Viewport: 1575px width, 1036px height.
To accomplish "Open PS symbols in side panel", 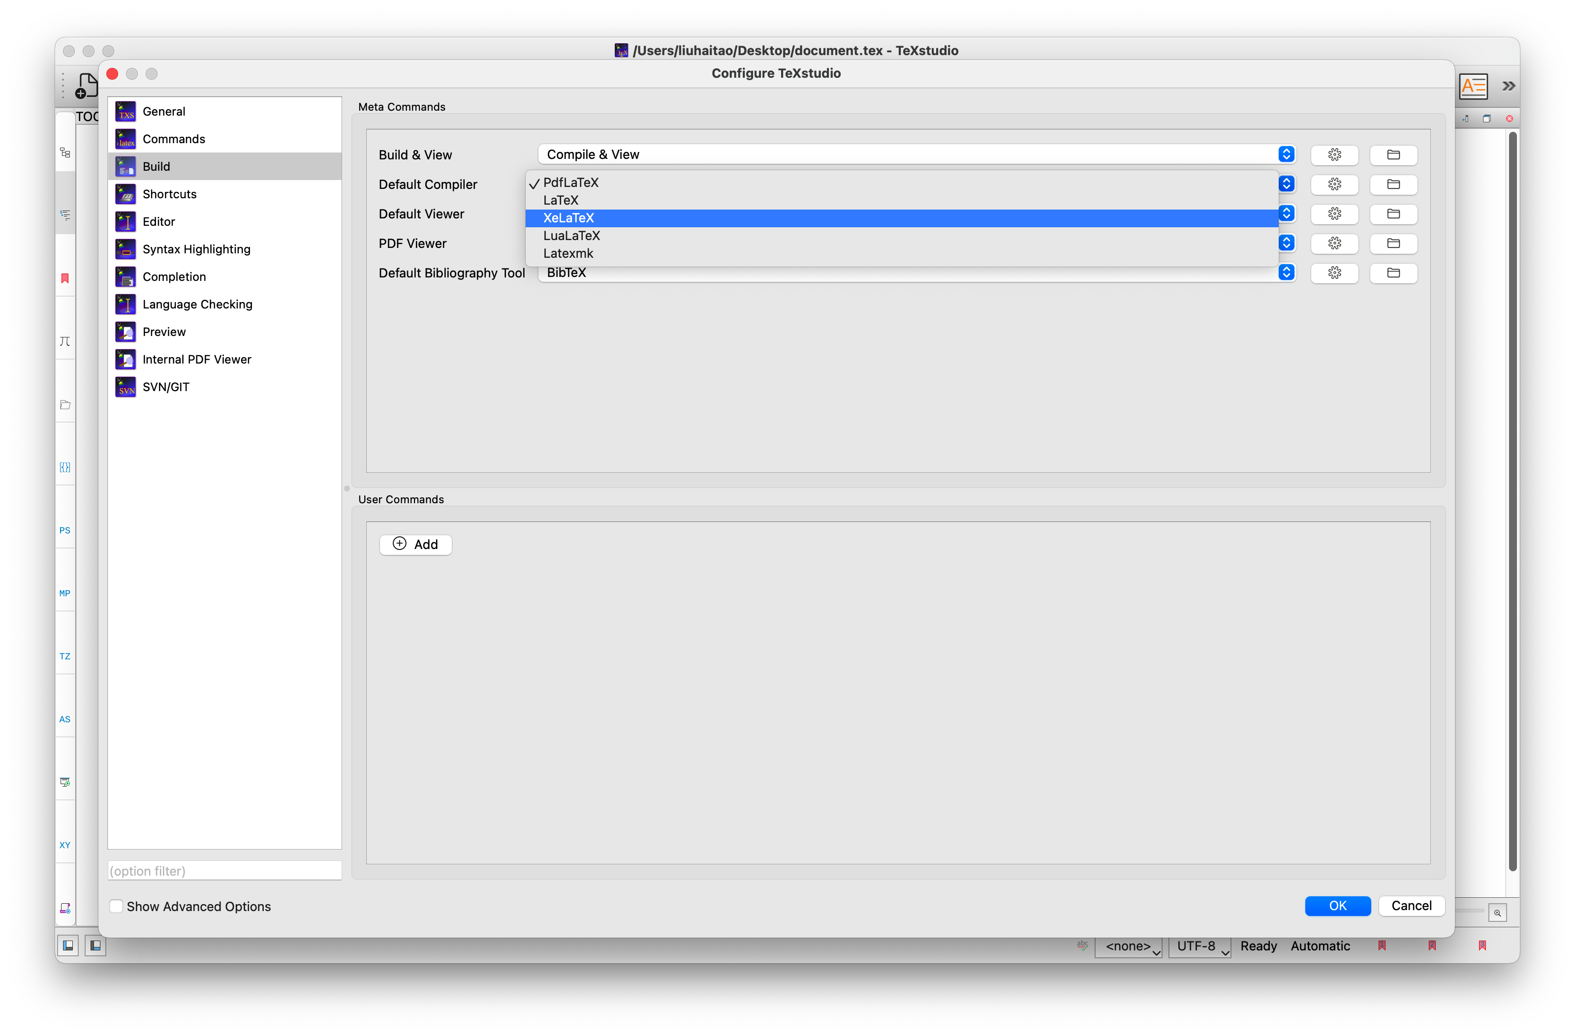I will tap(65, 531).
